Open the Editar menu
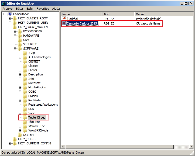This screenshot has width=195, height=156. pos(19,9)
